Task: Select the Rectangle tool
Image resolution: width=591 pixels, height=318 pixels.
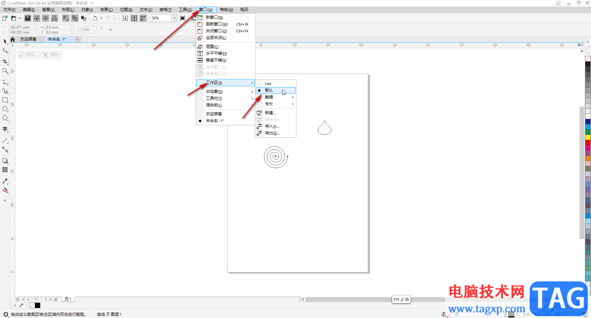Action: [x=5, y=100]
